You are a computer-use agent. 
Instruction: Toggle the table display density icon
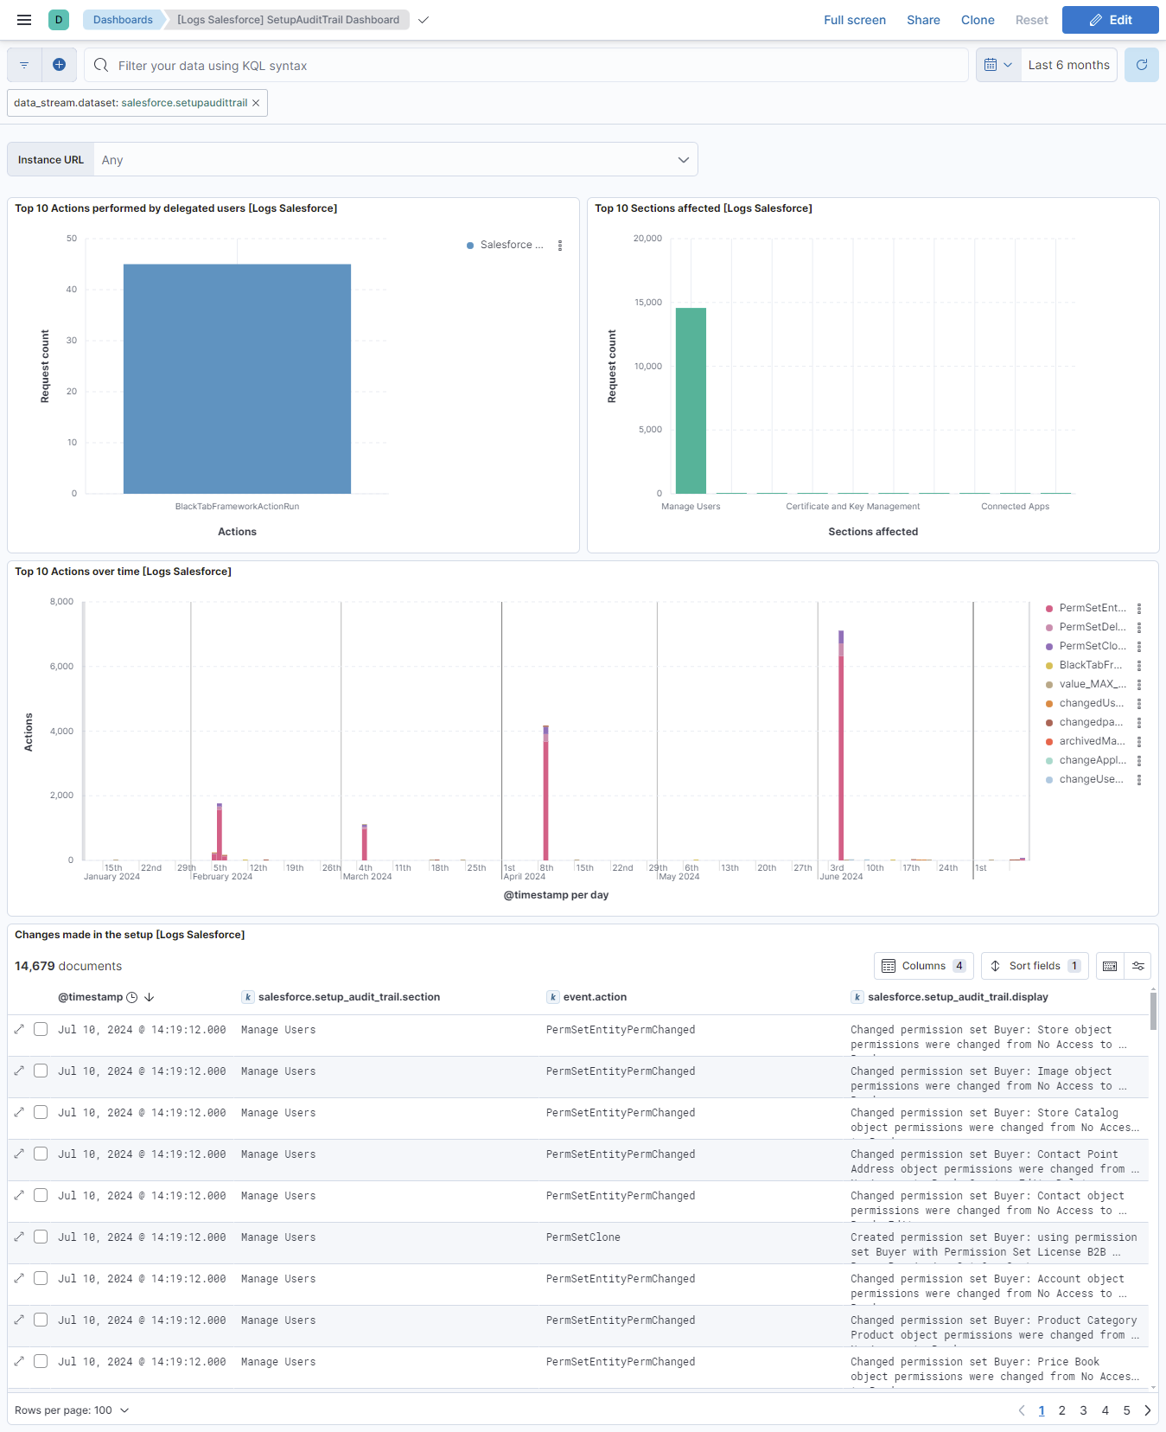[1110, 966]
